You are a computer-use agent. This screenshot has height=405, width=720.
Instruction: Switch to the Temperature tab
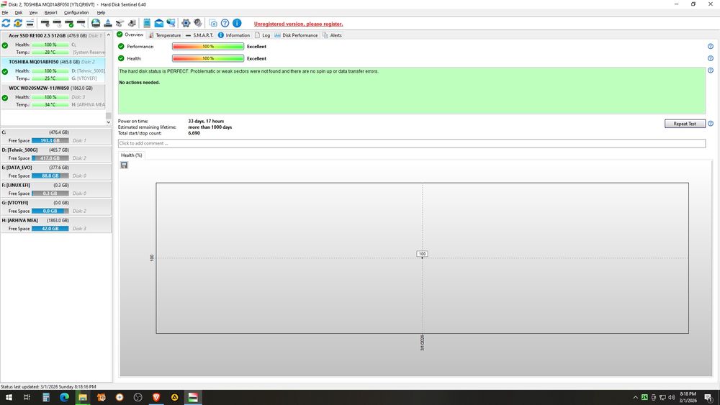[164, 35]
